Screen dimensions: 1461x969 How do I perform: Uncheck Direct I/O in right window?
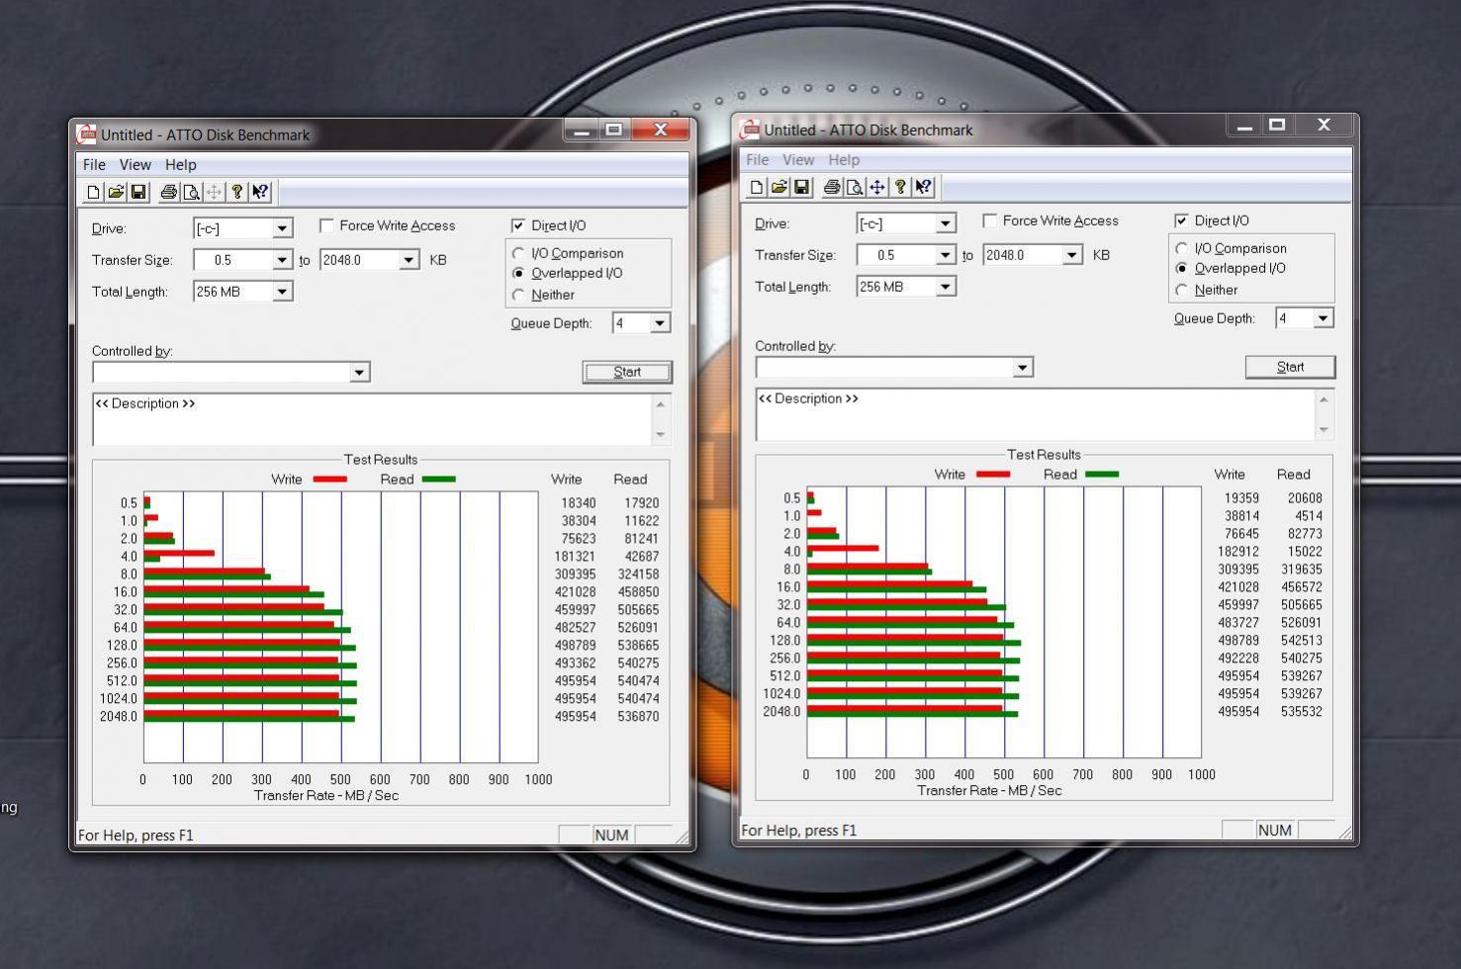pos(1182,220)
